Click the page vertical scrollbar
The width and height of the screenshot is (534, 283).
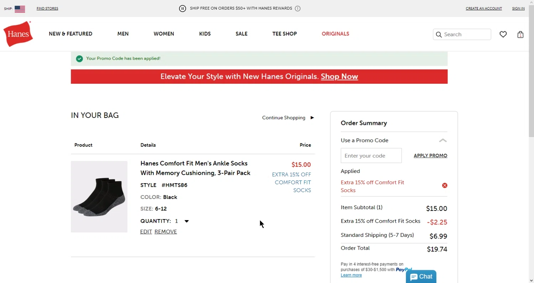click(x=531, y=71)
